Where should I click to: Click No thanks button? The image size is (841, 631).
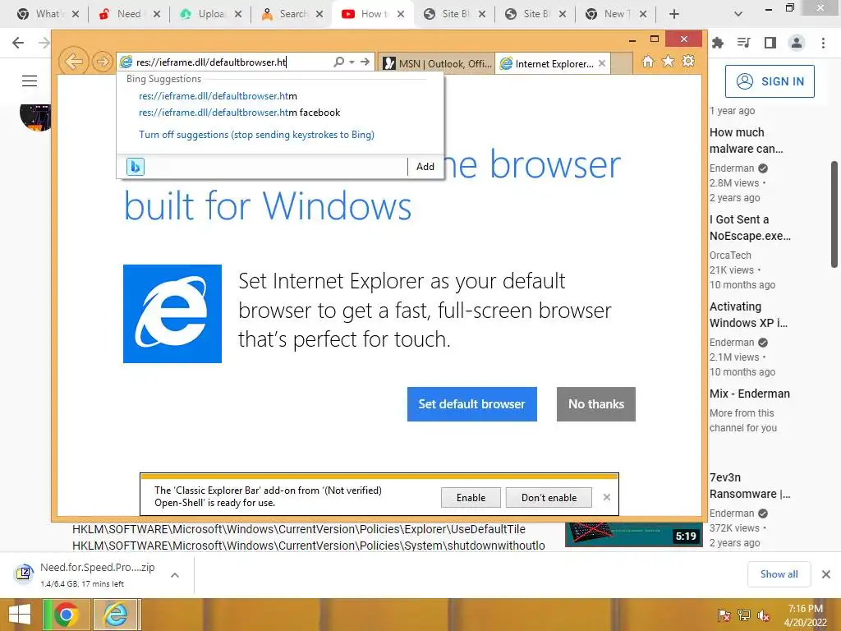(x=596, y=404)
